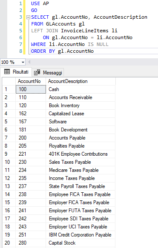Open the Messaggi tab
This screenshot has width=158, height=248.
(x=48, y=73)
